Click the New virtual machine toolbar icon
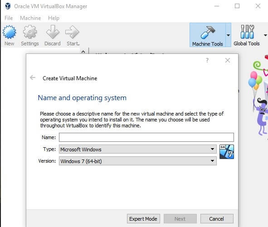 tap(10, 36)
